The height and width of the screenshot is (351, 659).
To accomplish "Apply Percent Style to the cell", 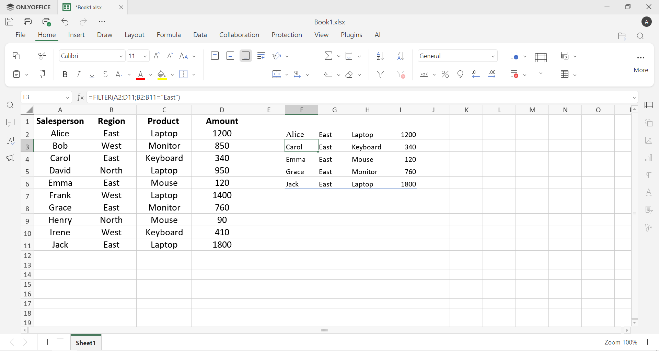I will [445, 75].
